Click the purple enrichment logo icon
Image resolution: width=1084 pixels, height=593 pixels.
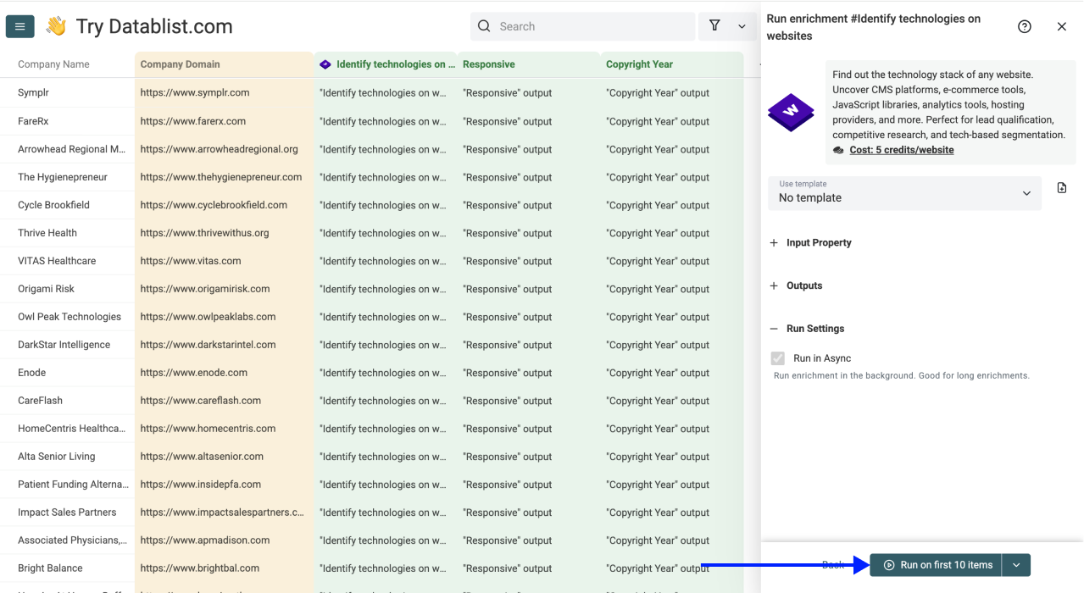(791, 112)
